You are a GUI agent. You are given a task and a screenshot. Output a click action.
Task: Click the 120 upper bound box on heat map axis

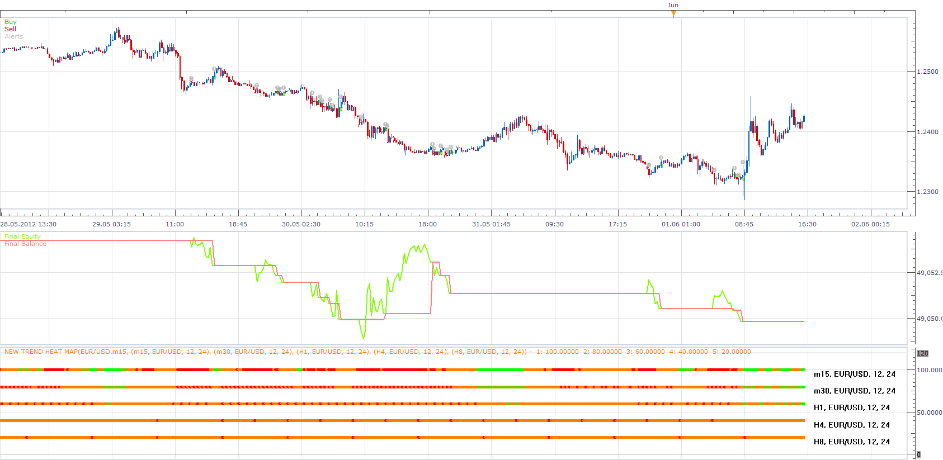(x=923, y=353)
